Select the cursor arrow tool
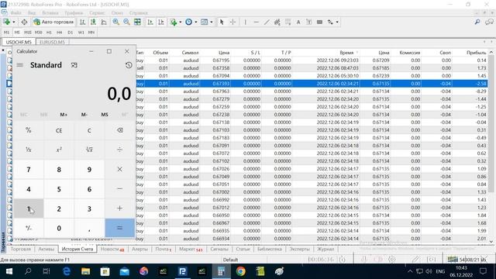Image resolution: width=496 pixels, height=279 pixels. click(x=222, y=22)
